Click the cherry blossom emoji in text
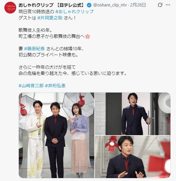This screenshot has height=181, width=176. pyautogui.click(x=88, y=36)
